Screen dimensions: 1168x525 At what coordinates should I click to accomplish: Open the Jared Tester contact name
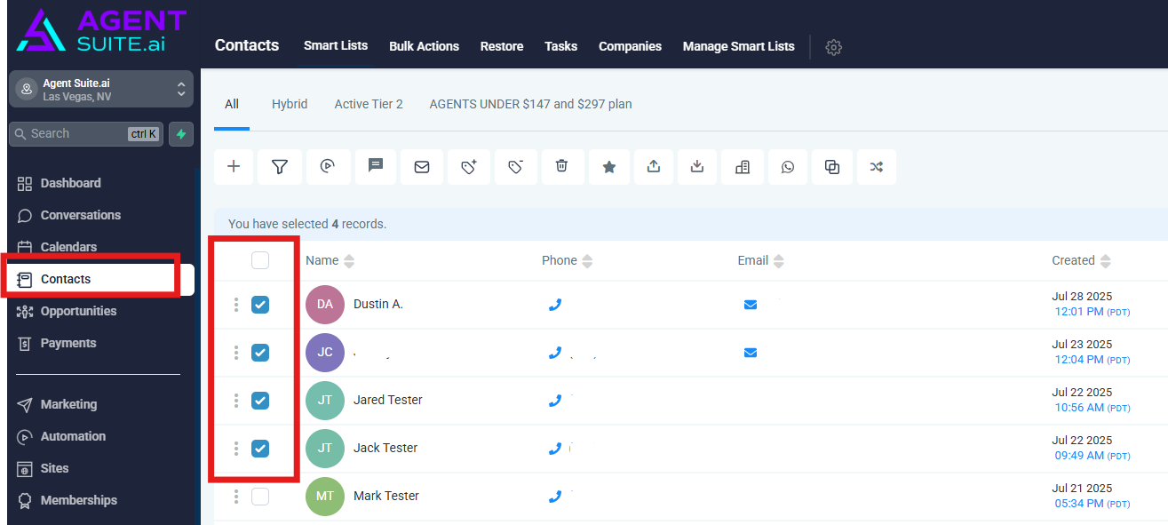[x=388, y=400]
